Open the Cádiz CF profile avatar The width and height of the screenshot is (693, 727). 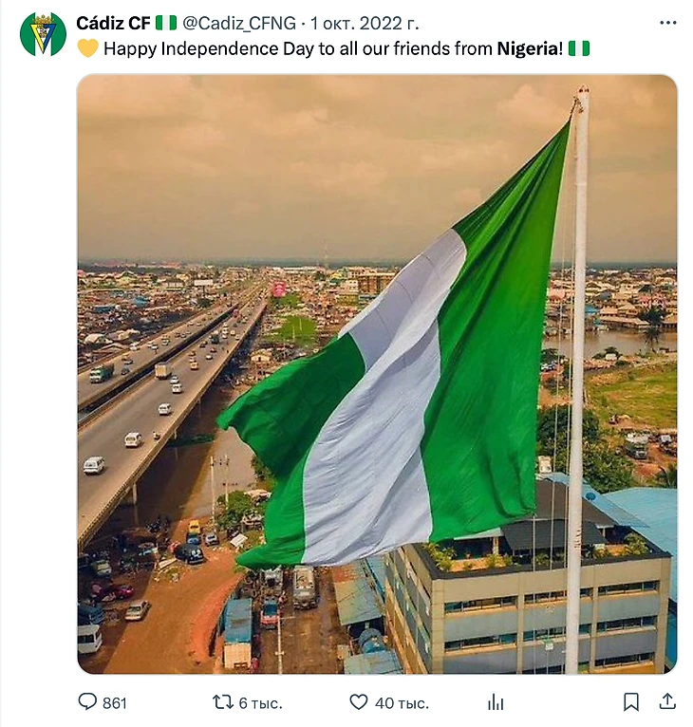coord(43,34)
